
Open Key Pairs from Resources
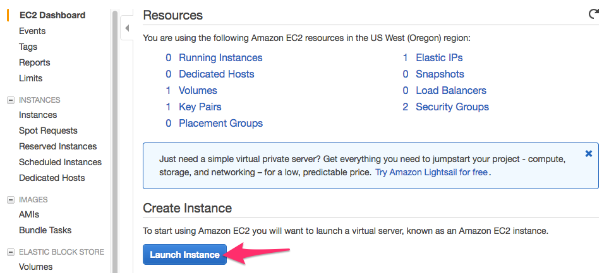[200, 107]
